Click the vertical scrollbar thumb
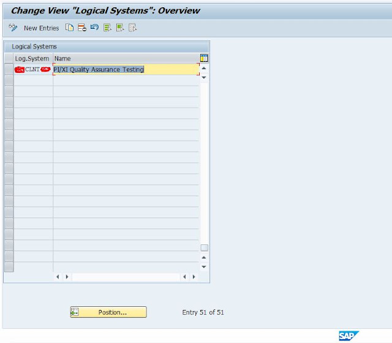The image size is (392, 343). [204, 247]
